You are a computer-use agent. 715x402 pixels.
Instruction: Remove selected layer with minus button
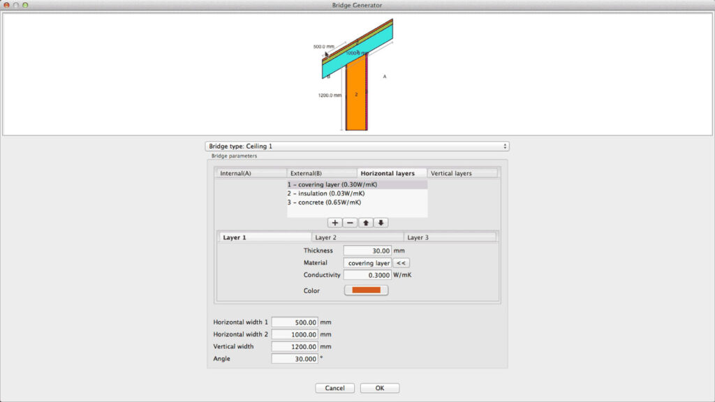[351, 223]
